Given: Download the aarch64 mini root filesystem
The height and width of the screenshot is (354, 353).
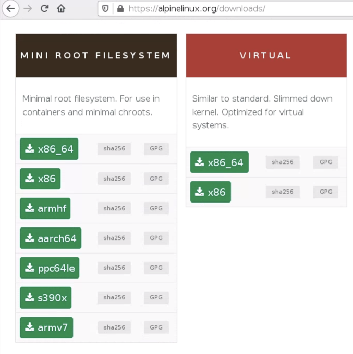Looking at the screenshot, I should [51, 238].
